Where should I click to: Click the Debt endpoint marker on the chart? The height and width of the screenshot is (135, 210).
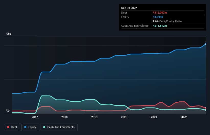206,108
